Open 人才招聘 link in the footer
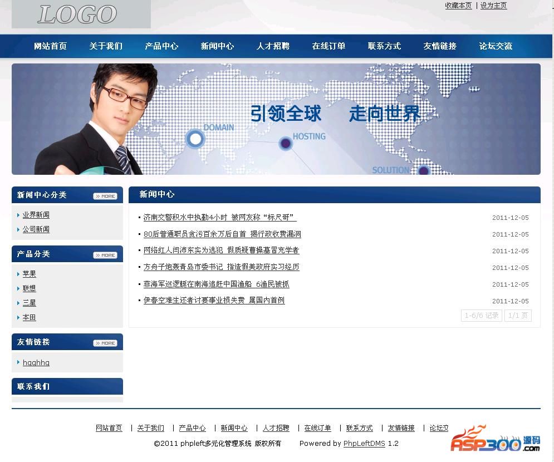Screen dimensions: 554x462 (276, 428)
